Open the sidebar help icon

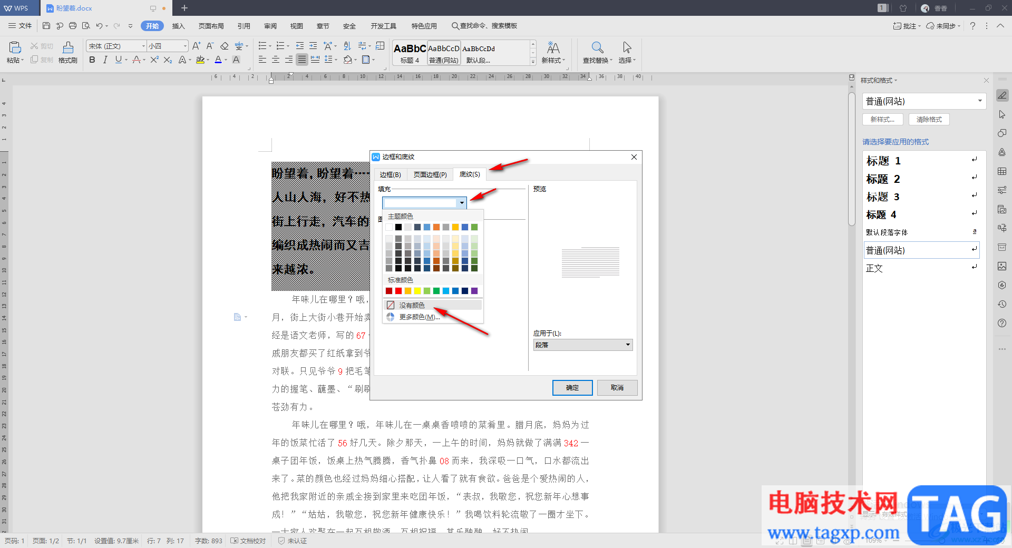(x=1002, y=323)
